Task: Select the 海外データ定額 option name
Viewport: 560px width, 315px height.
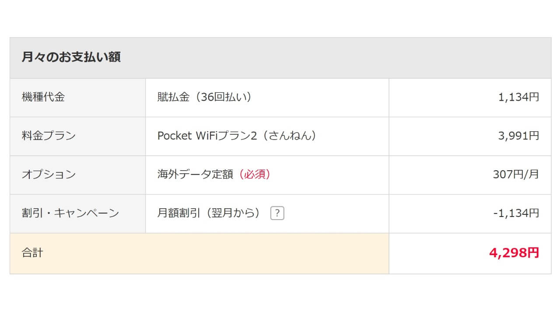Action: click(x=195, y=175)
